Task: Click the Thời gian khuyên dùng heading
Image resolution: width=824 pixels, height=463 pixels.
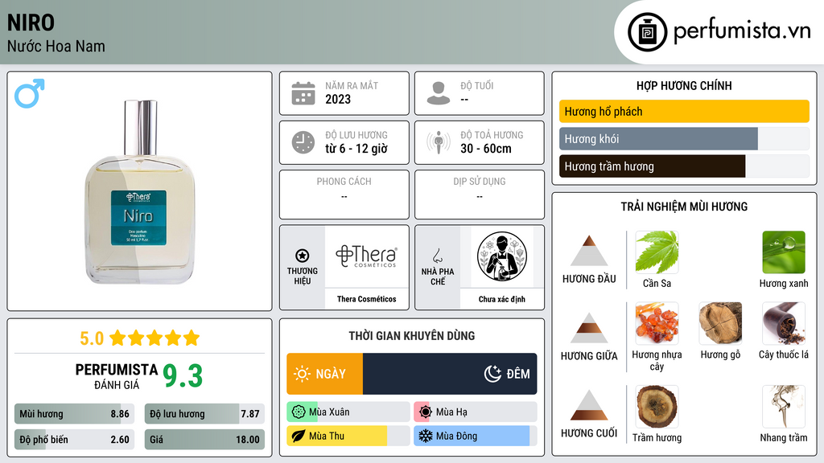Action: (x=412, y=335)
